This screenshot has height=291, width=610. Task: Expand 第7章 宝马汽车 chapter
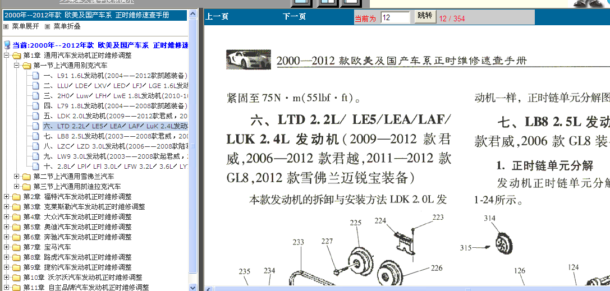click(6, 247)
